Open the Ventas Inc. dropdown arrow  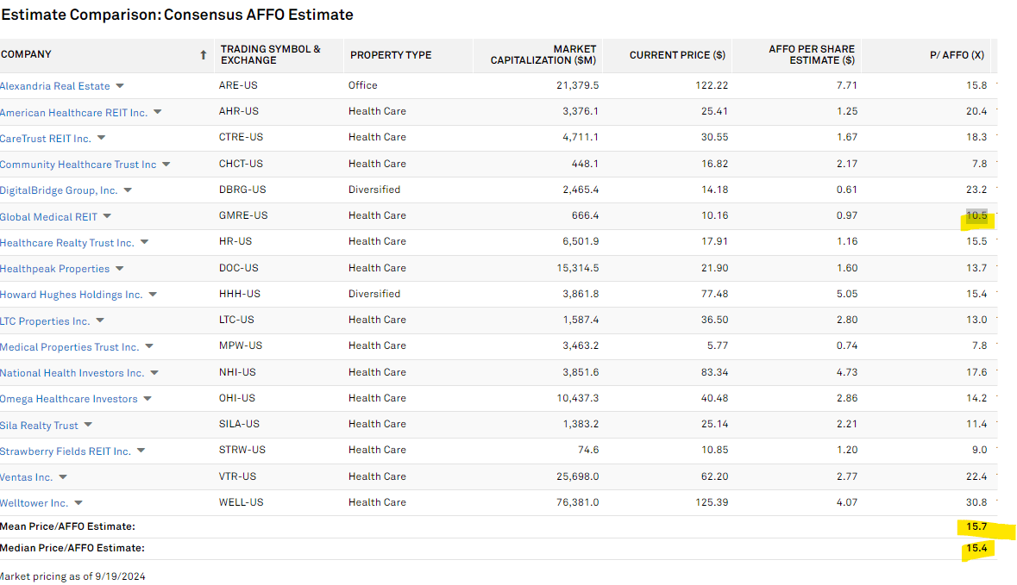click(62, 477)
